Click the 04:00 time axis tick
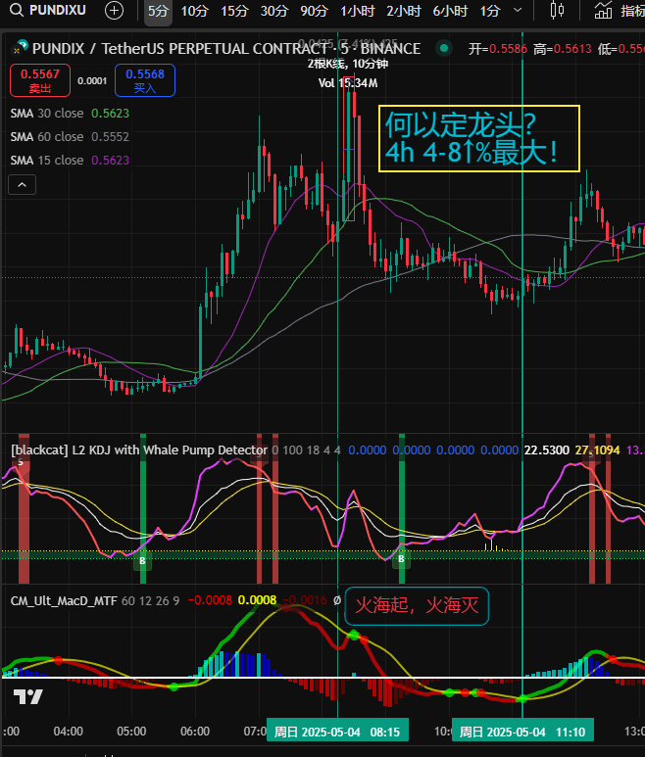 [x=68, y=731]
